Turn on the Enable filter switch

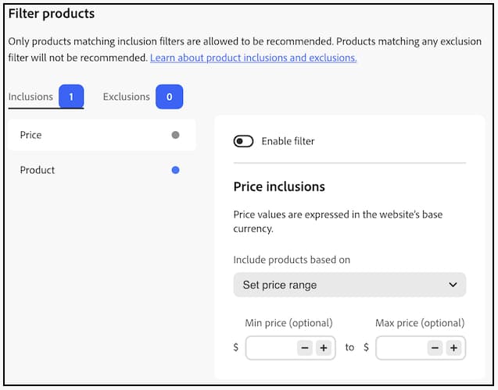(243, 141)
